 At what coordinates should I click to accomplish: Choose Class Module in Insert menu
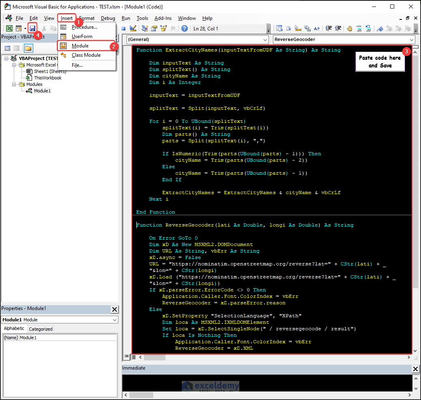tap(86, 55)
